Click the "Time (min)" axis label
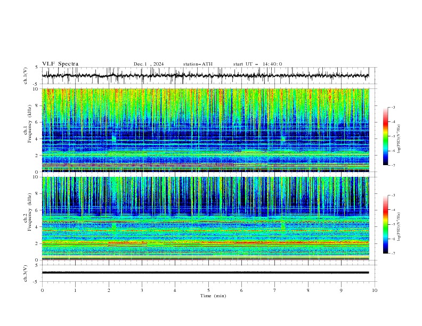 click(213, 296)
